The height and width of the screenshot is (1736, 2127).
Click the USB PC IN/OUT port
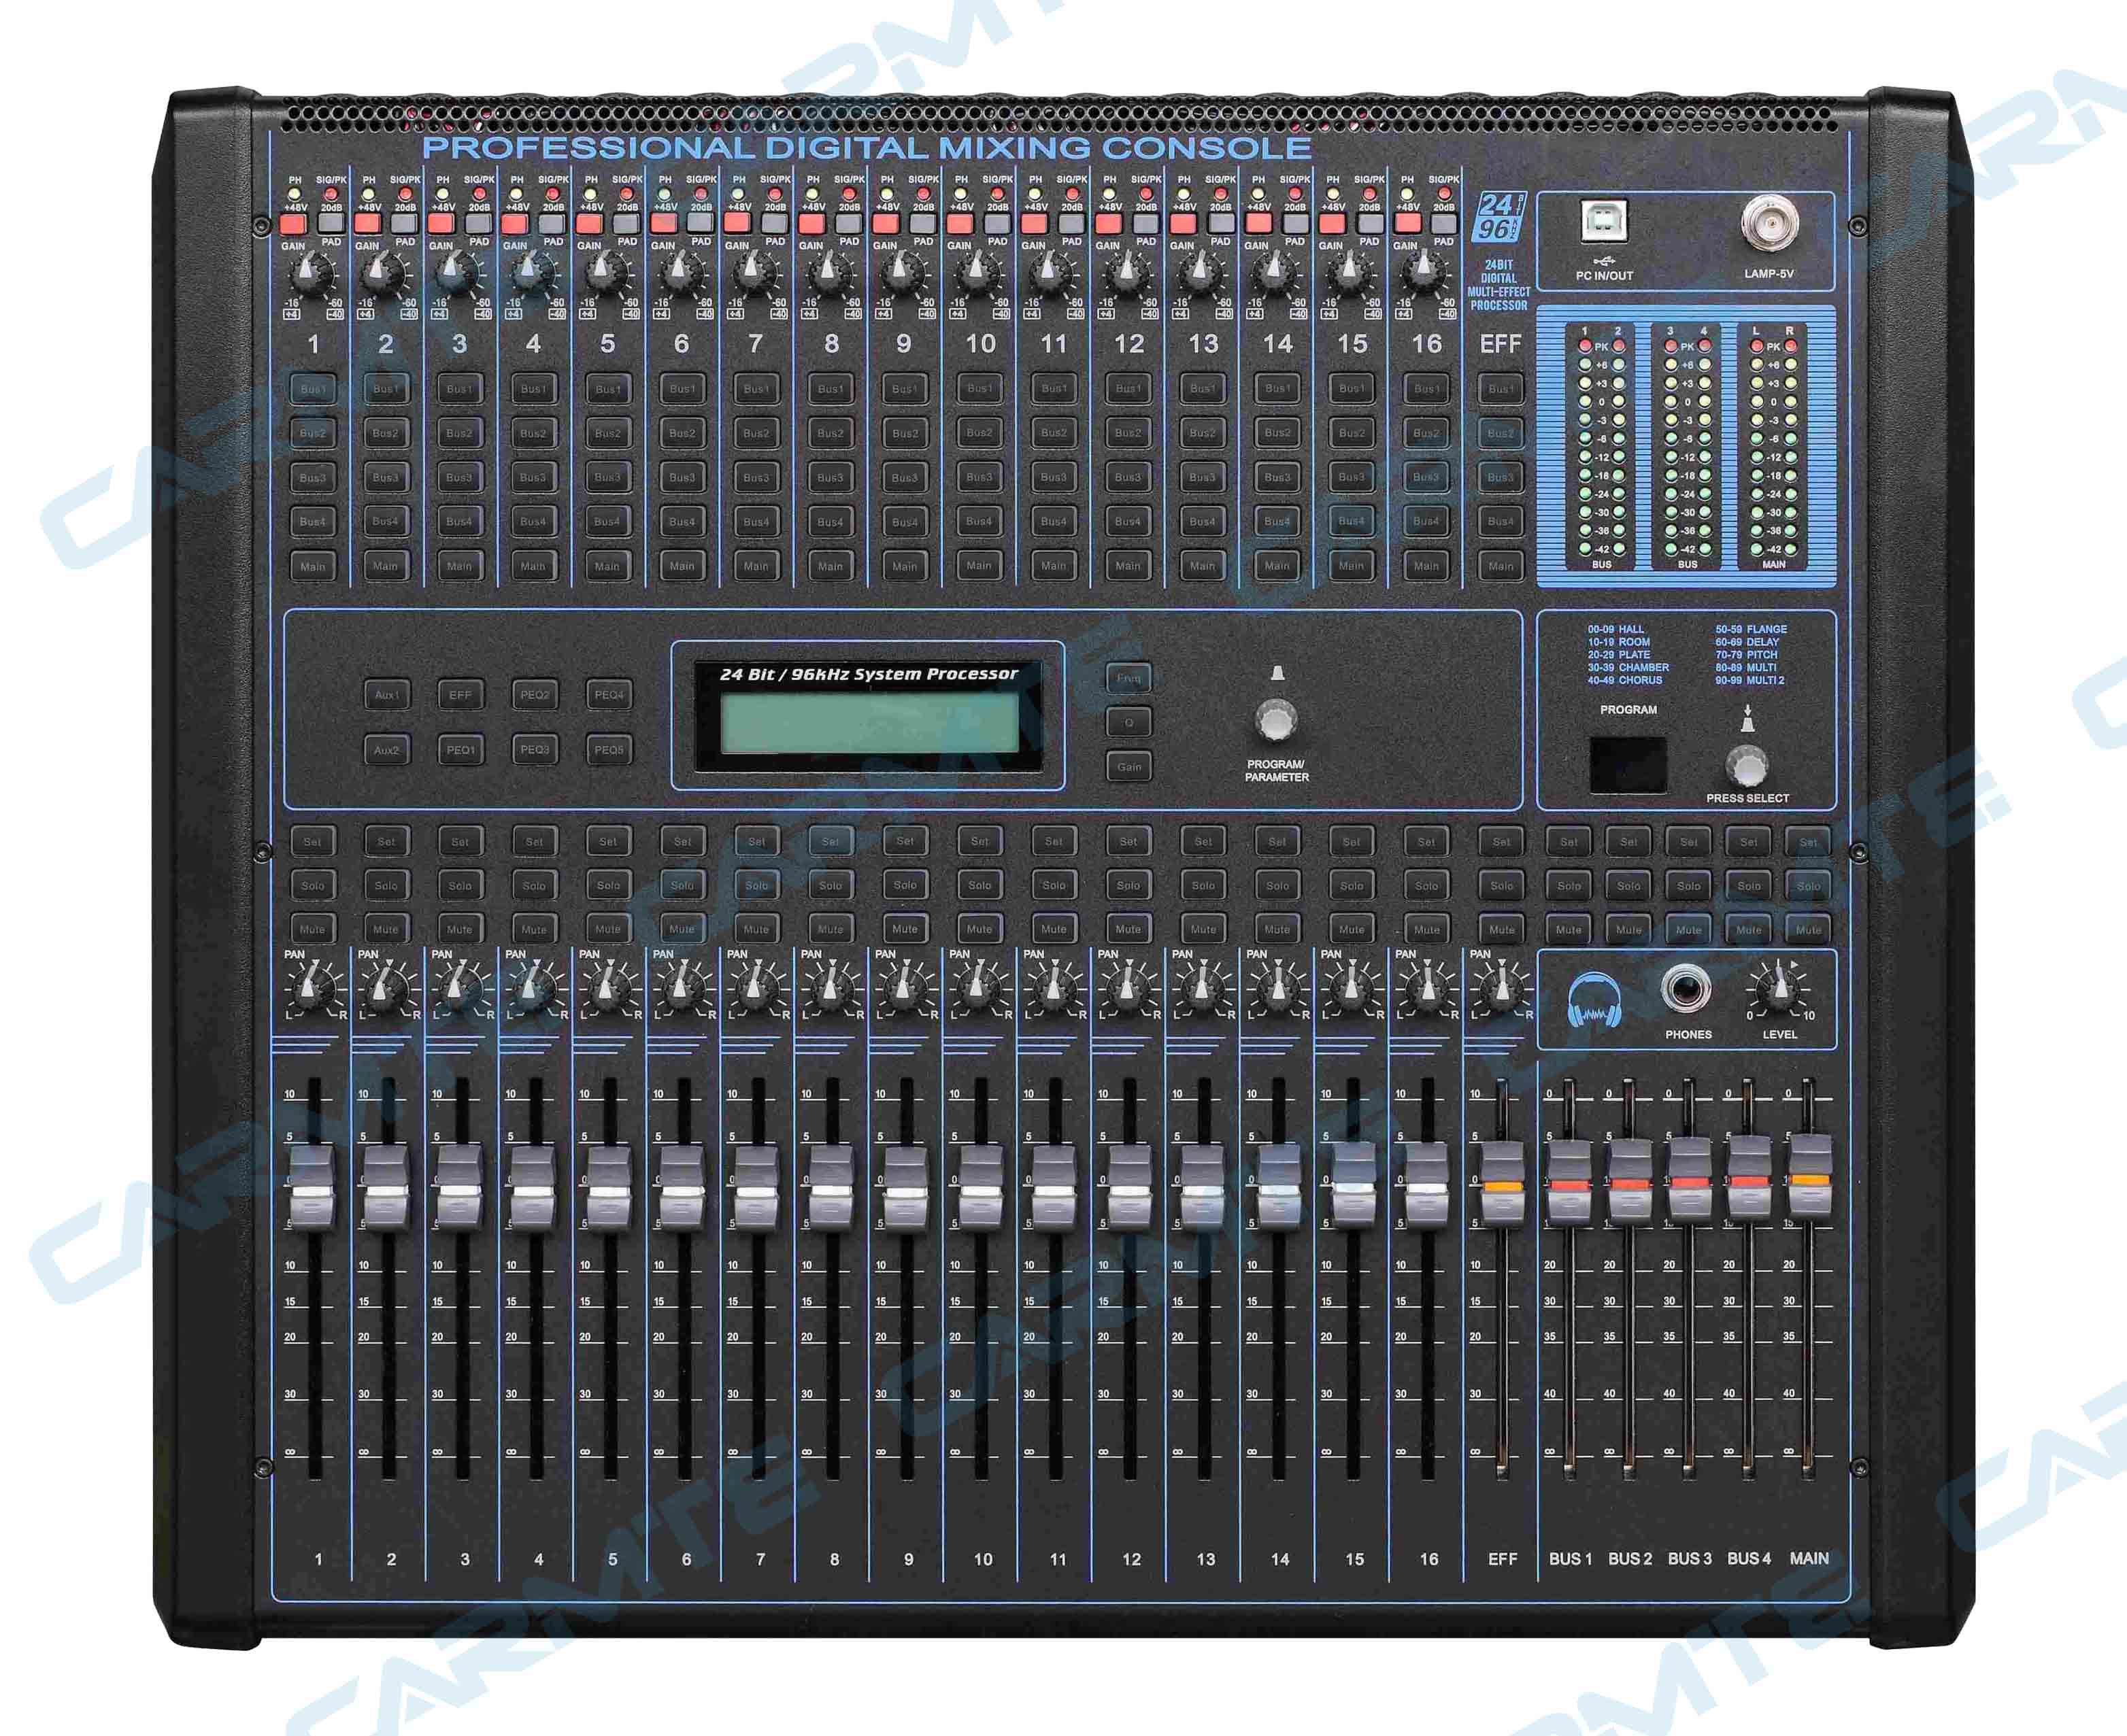point(1604,221)
